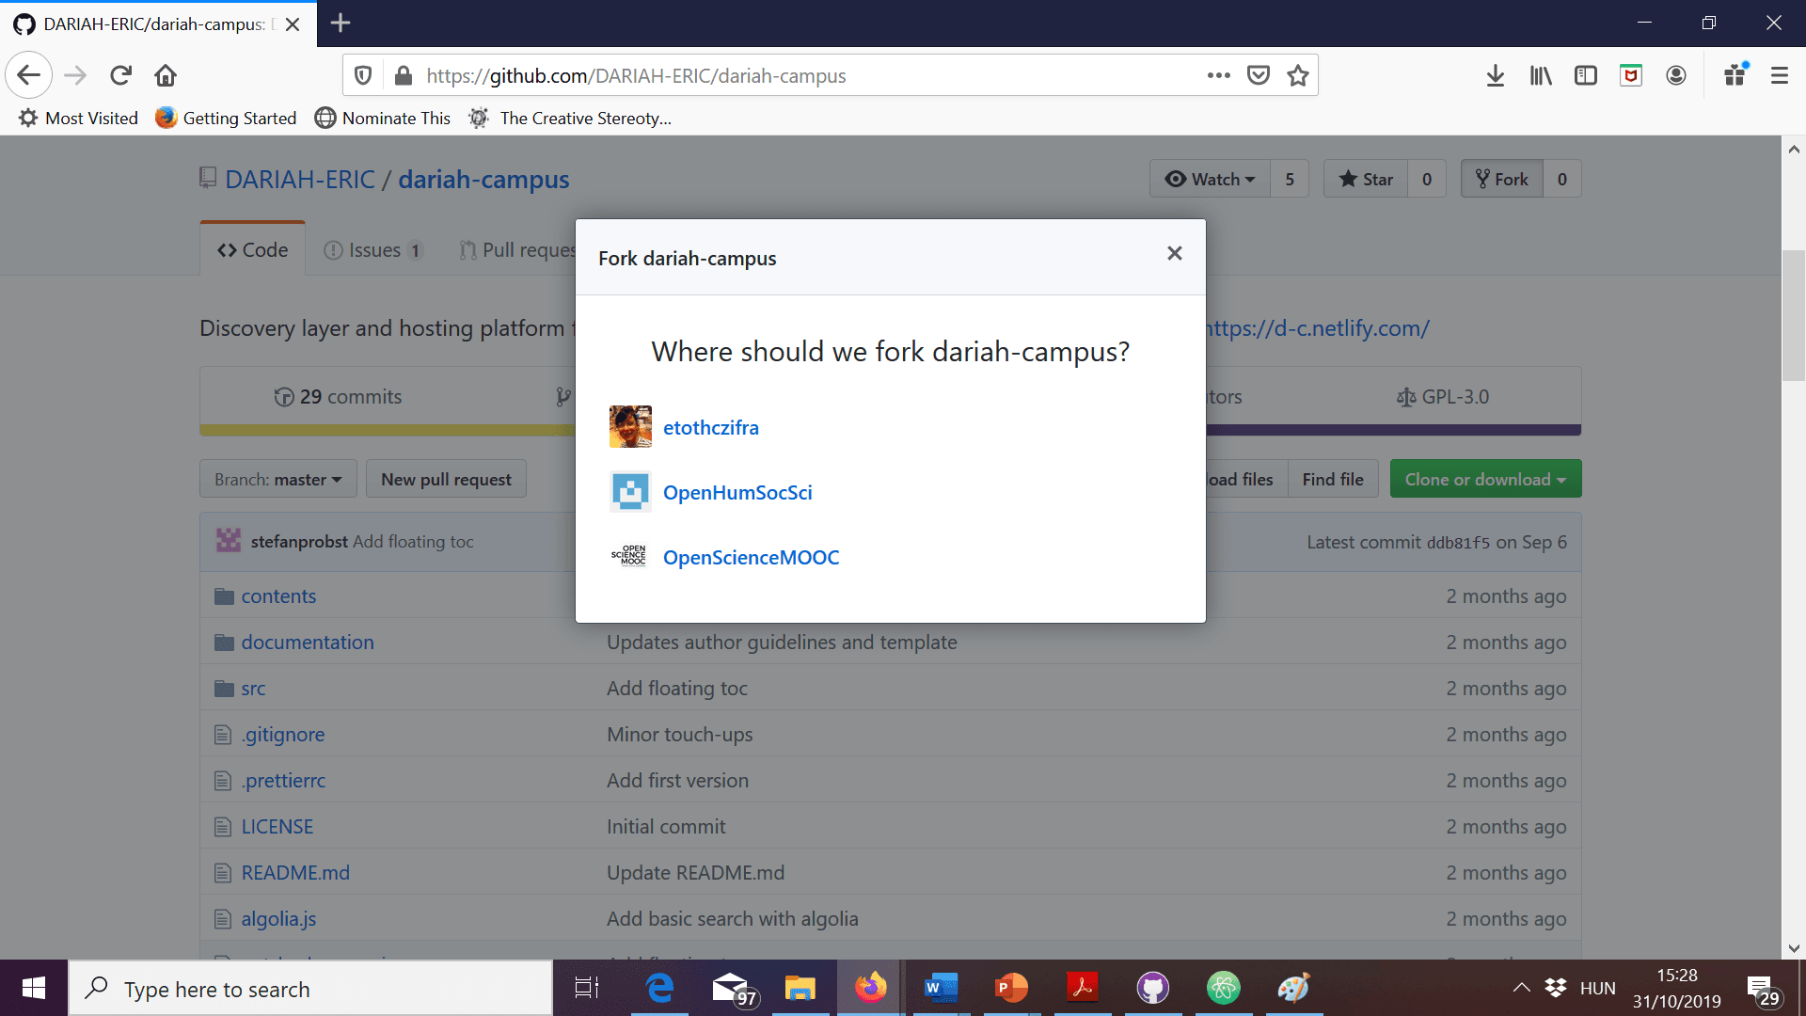This screenshot has height=1016, width=1806.
Task: Fork to etothczifra account
Action: tap(710, 427)
